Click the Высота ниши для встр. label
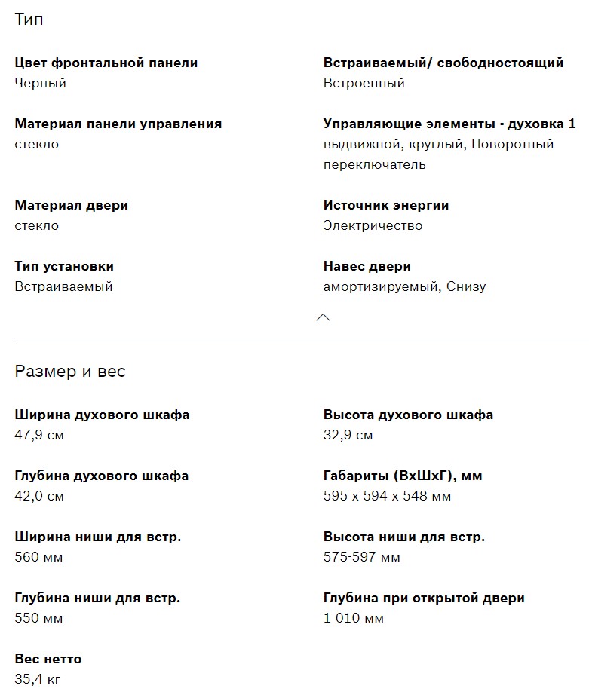589x698 pixels. click(x=404, y=537)
